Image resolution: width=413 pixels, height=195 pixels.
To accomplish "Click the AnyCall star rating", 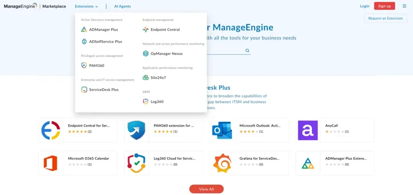I will click(x=335, y=131).
